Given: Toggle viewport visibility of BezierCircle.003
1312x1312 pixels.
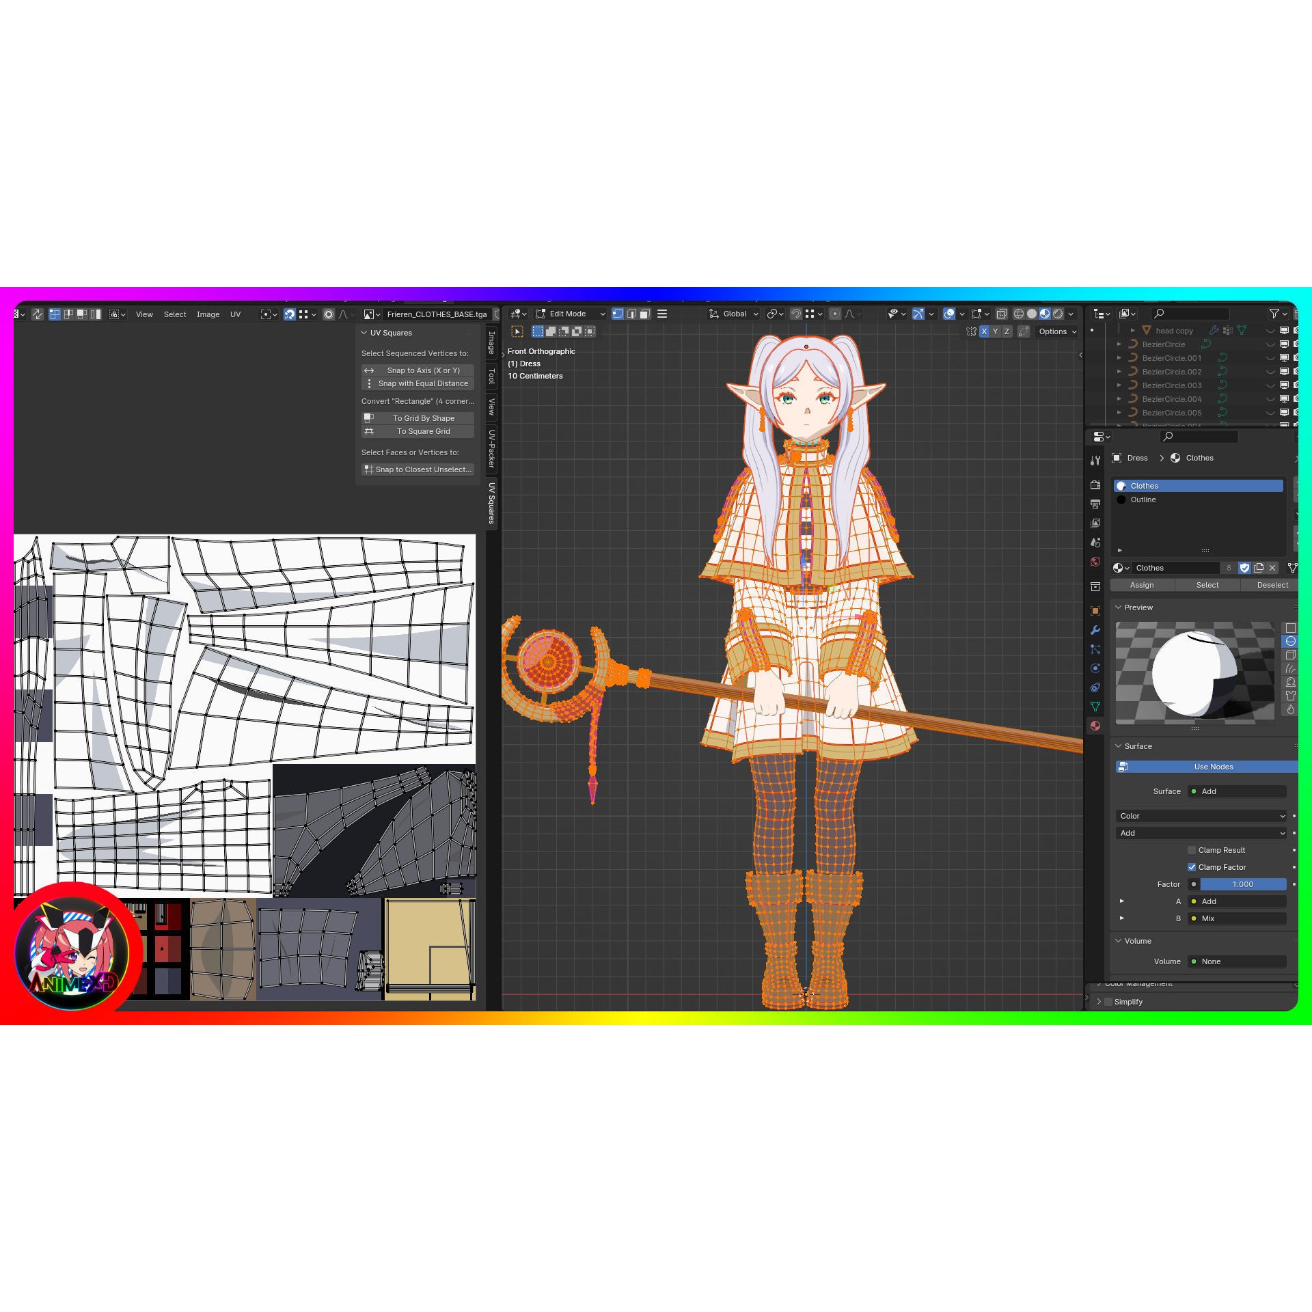Looking at the screenshot, I should coord(1284,385).
